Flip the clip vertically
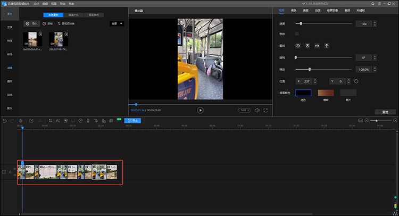 pos(327,46)
